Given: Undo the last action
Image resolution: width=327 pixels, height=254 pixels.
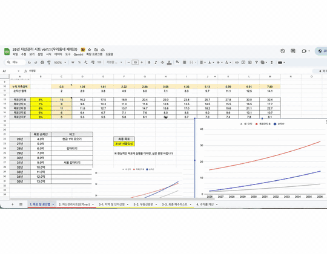Looking at the screenshot, I should (29, 62).
